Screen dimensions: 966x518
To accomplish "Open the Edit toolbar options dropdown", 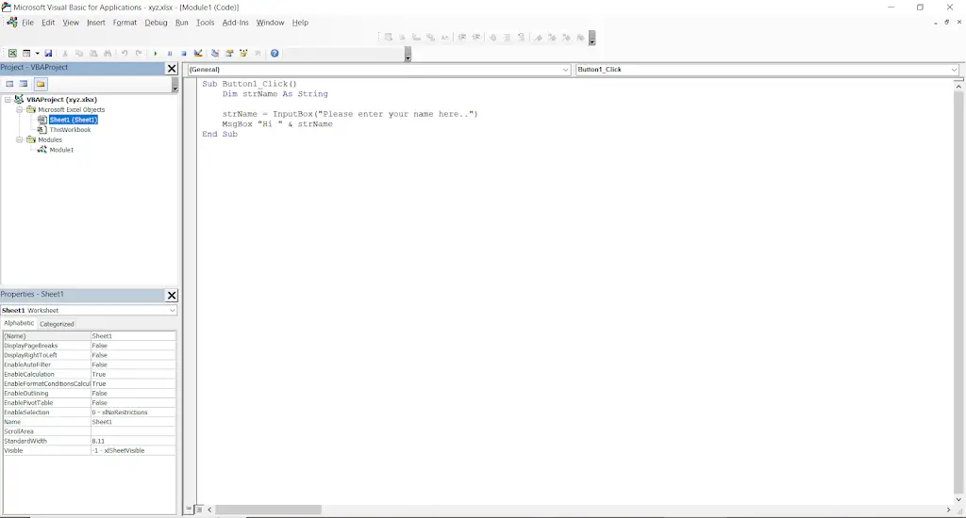I will (x=592, y=38).
